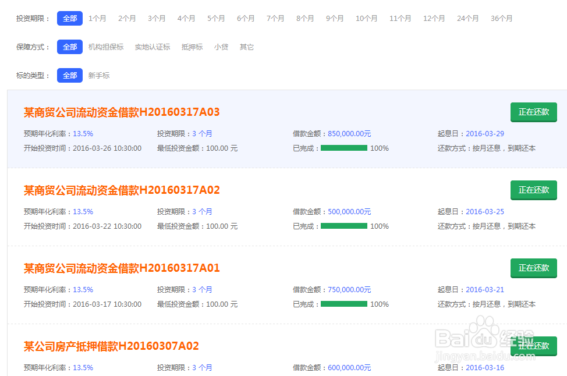The width and height of the screenshot is (567, 376).
Task: Click start time 2016-03-26 10:30:00
Action: (x=107, y=148)
